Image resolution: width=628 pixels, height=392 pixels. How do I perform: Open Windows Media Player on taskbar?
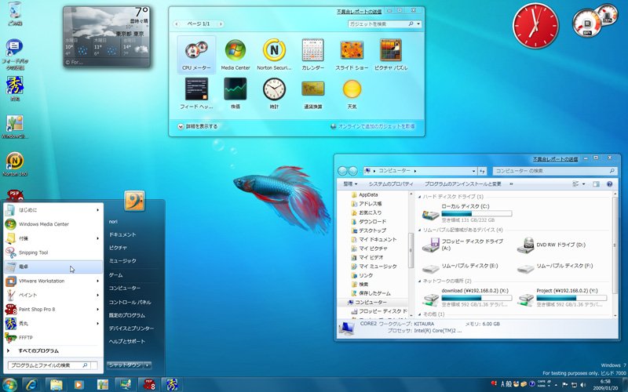coord(78,385)
